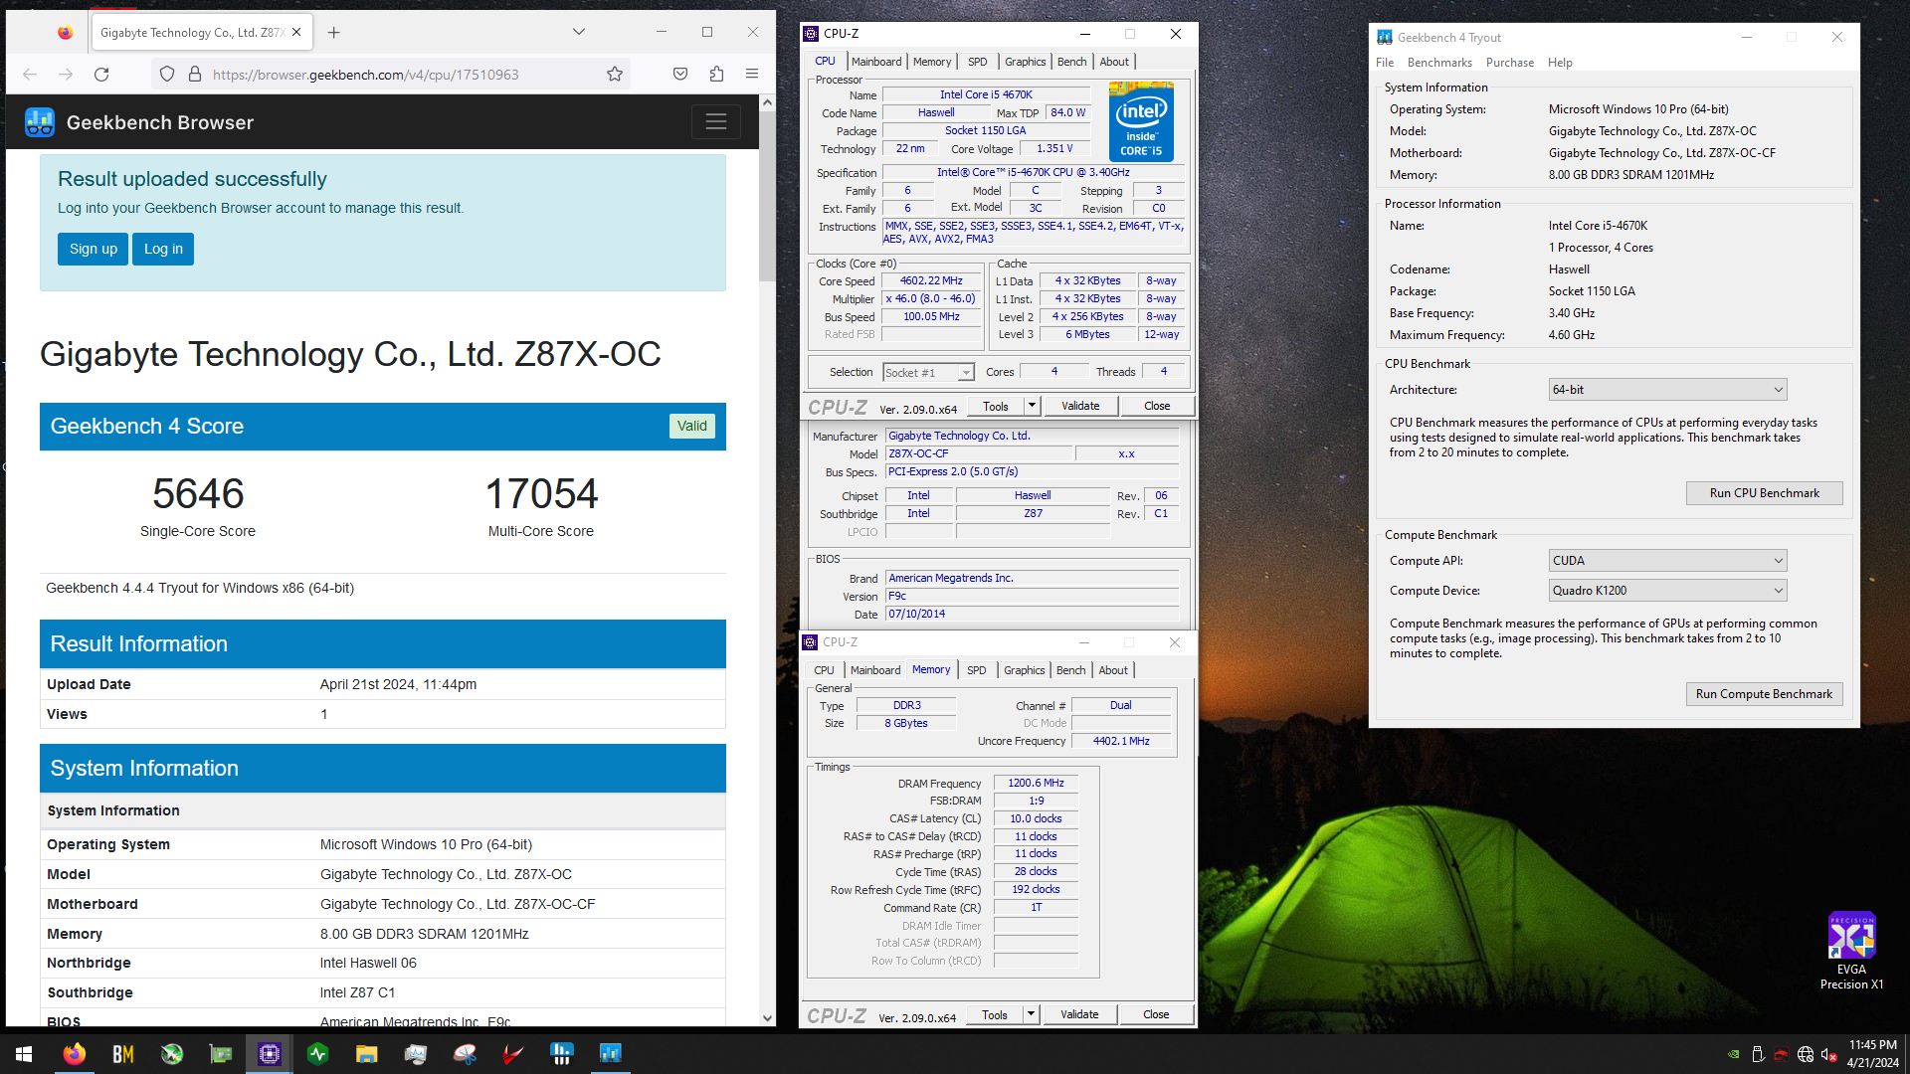This screenshot has width=1910, height=1074.
Task: Click Validate in lower CPU-Z window
Action: (1079, 1014)
